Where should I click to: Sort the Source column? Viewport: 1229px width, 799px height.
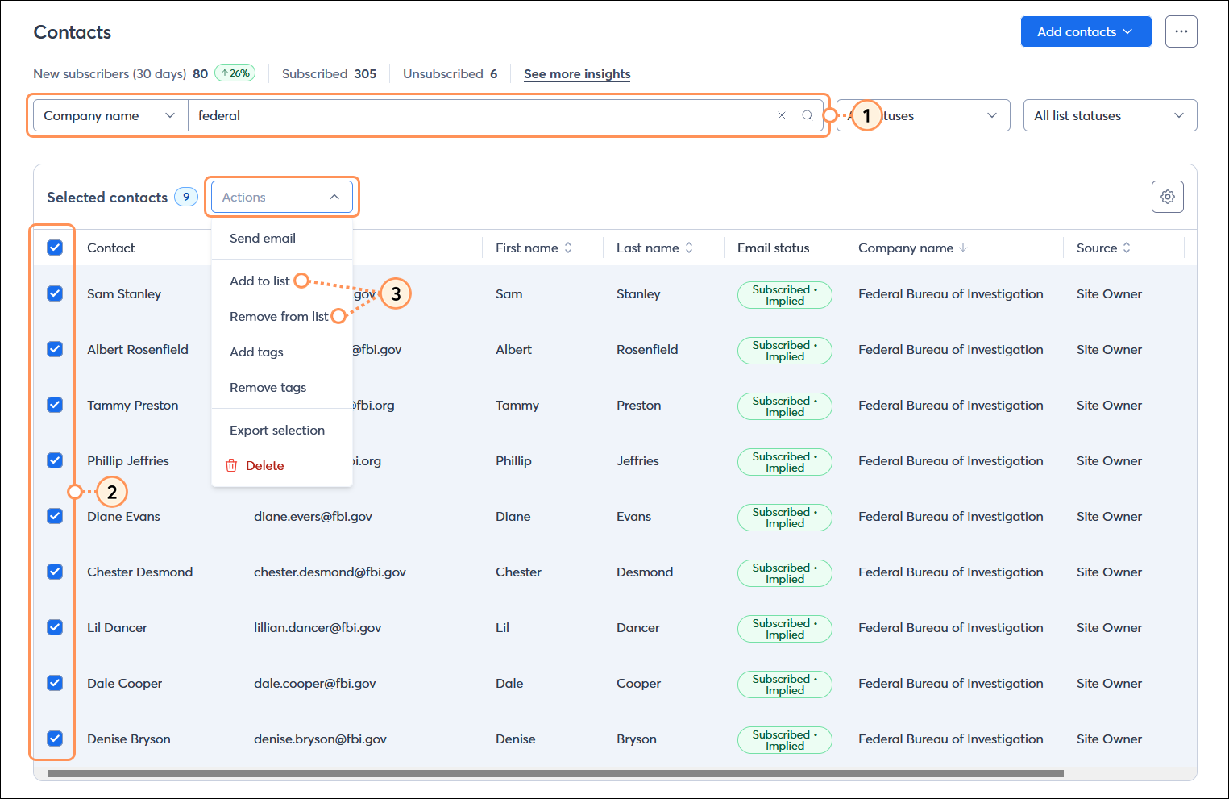tap(1127, 248)
